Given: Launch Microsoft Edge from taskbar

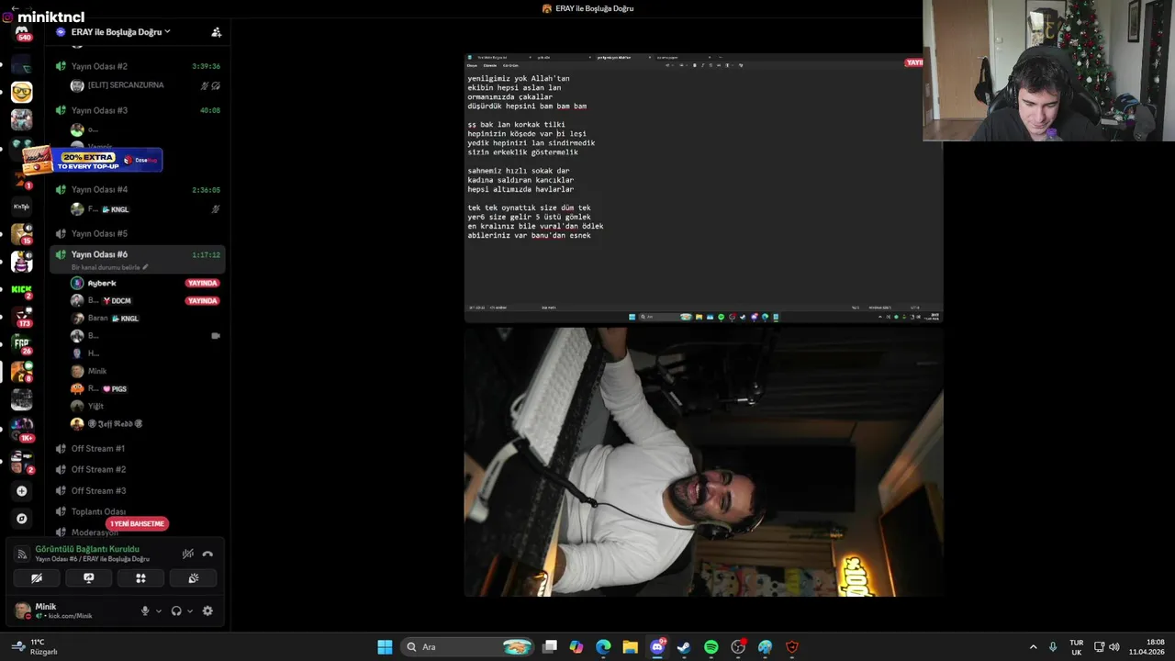Looking at the screenshot, I should (x=603, y=647).
